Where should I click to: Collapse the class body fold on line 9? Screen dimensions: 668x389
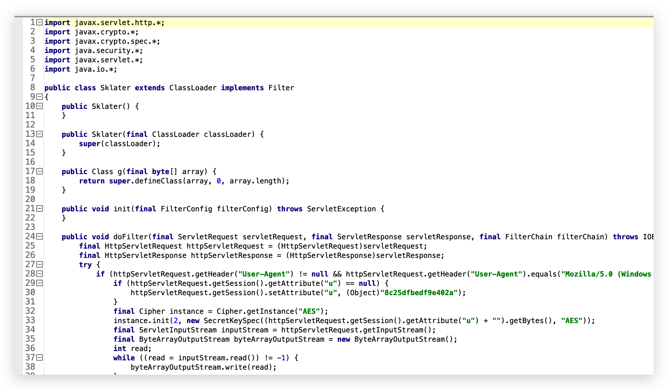coord(39,97)
